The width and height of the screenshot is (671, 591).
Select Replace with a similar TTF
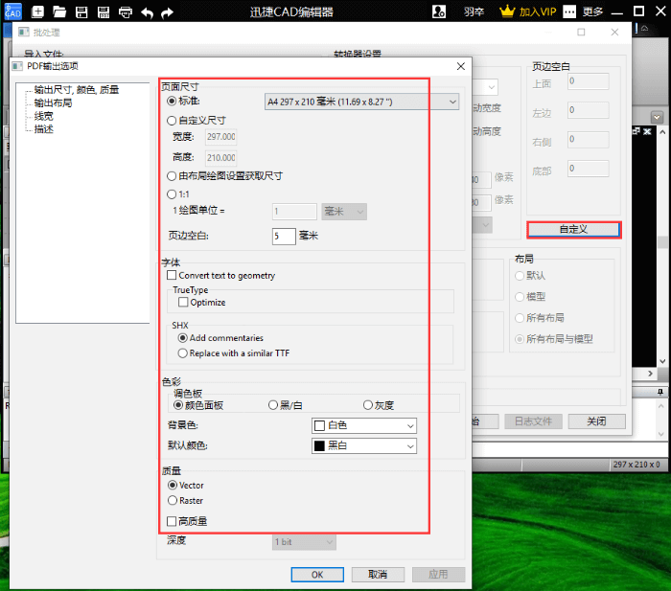coord(183,353)
